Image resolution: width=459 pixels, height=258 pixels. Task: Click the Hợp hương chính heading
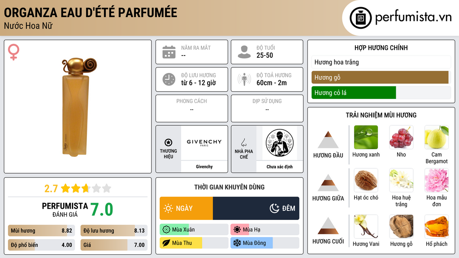pyautogui.click(x=381, y=47)
